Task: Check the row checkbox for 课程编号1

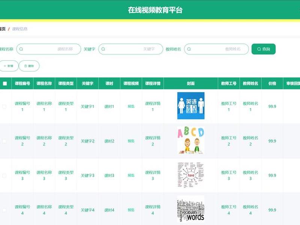Action: click(4, 106)
